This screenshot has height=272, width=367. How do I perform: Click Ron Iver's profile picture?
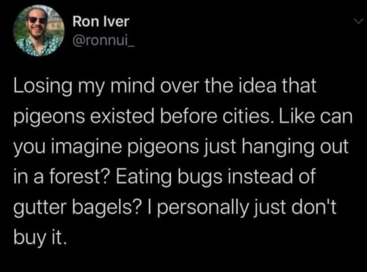[x=39, y=30]
